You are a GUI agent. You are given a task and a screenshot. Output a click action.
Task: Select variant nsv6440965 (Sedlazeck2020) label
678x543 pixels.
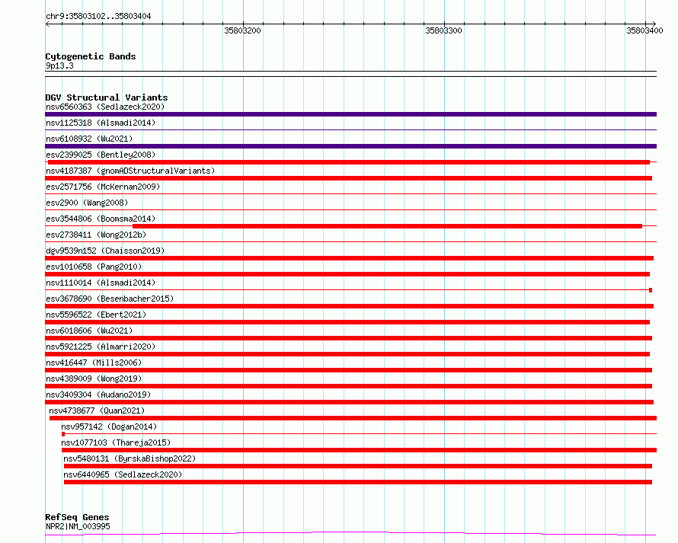[x=123, y=474]
